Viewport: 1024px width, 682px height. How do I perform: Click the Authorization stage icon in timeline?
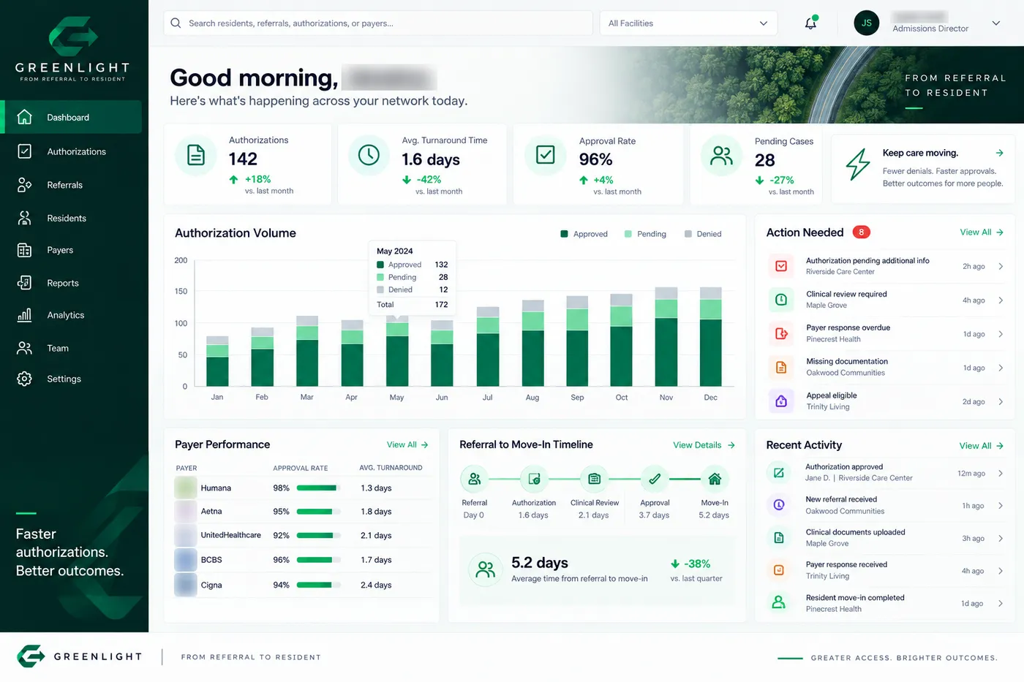pos(534,479)
